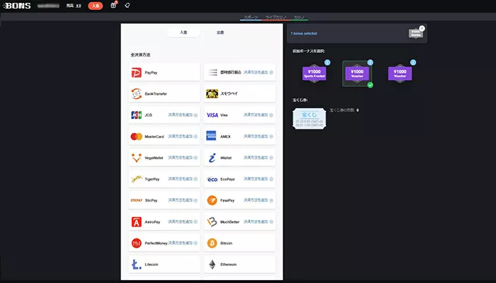Click the 1 bonus selected text
The width and height of the screenshot is (496, 283).
point(304,33)
